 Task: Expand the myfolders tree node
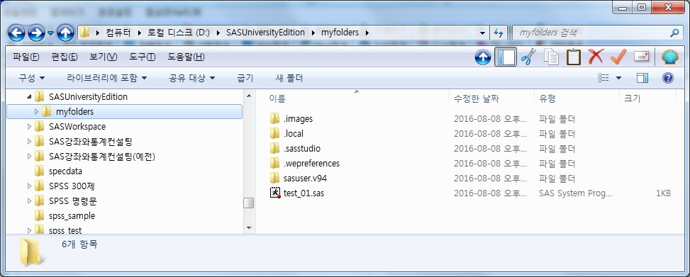[37, 112]
